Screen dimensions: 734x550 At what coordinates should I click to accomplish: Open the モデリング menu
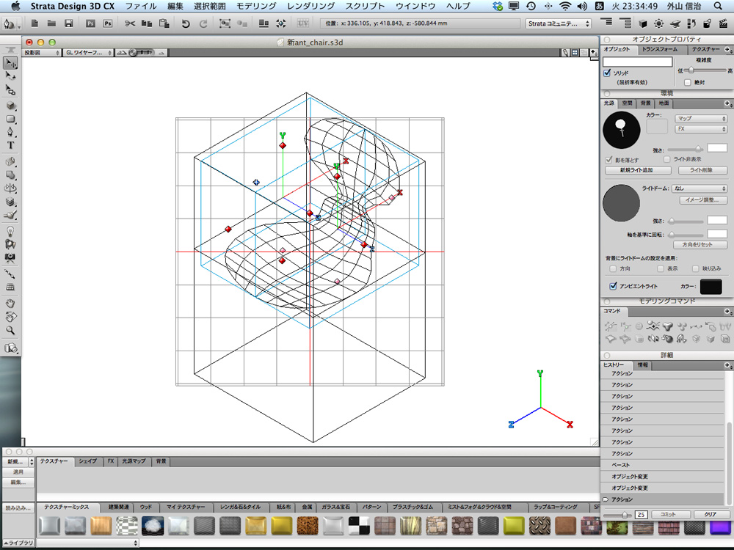pyautogui.click(x=256, y=6)
